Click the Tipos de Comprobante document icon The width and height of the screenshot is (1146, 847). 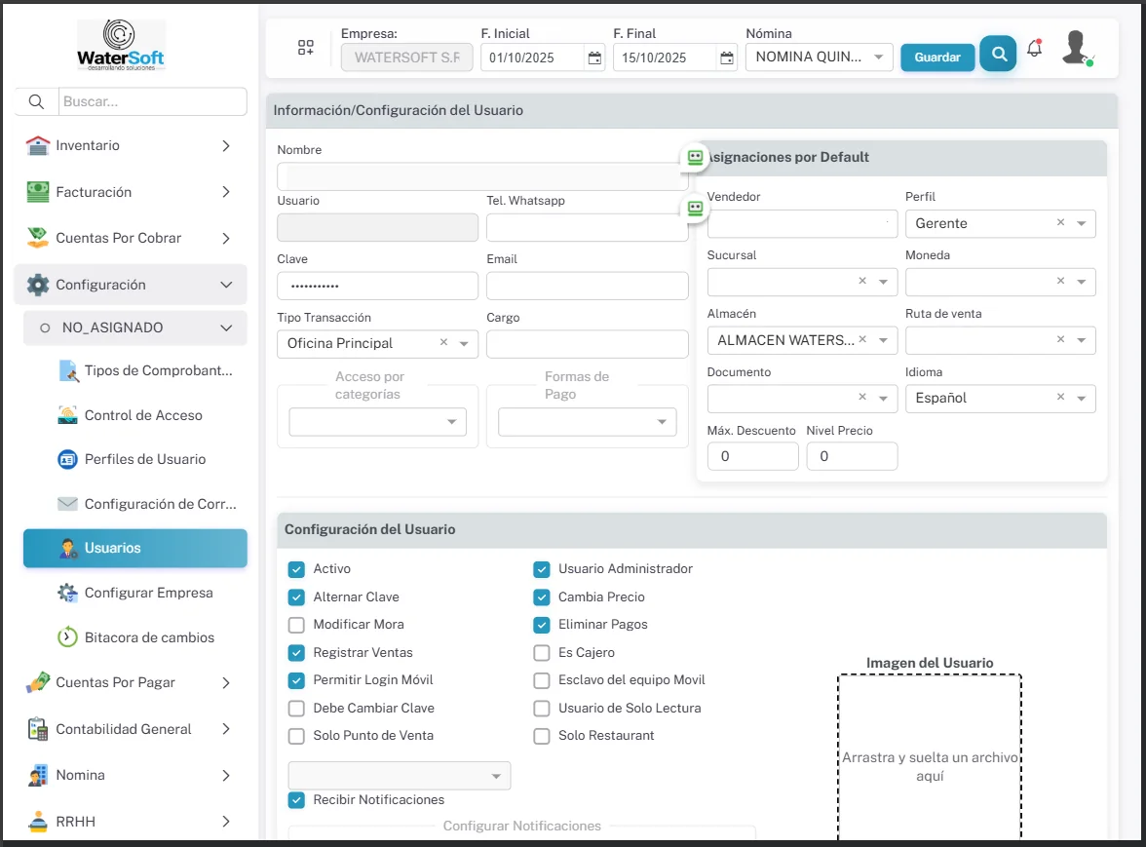[68, 370]
